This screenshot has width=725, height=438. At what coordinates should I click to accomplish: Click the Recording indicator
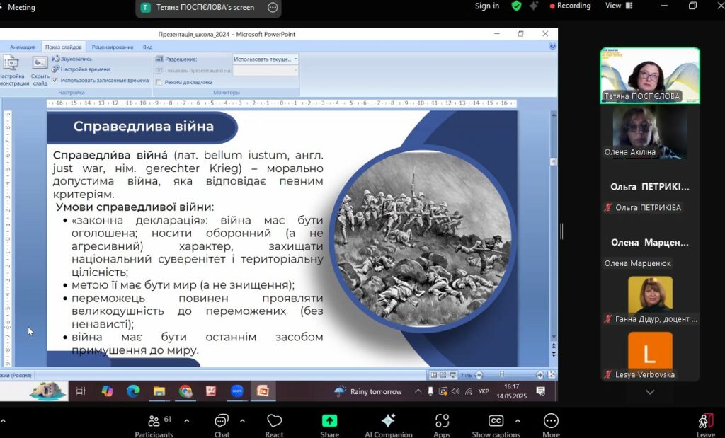pyautogui.click(x=570, y=6)
